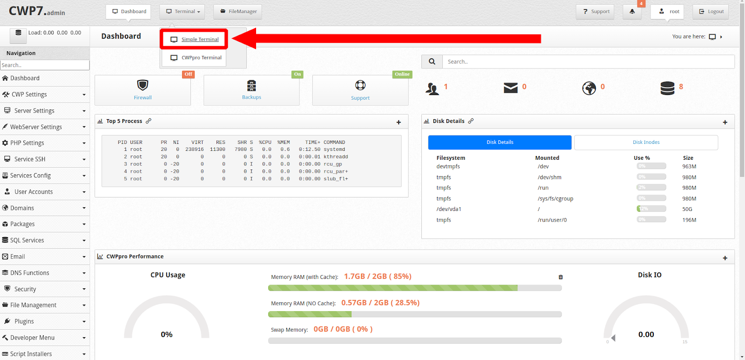Expand Packages in navigation

(45, 224)
